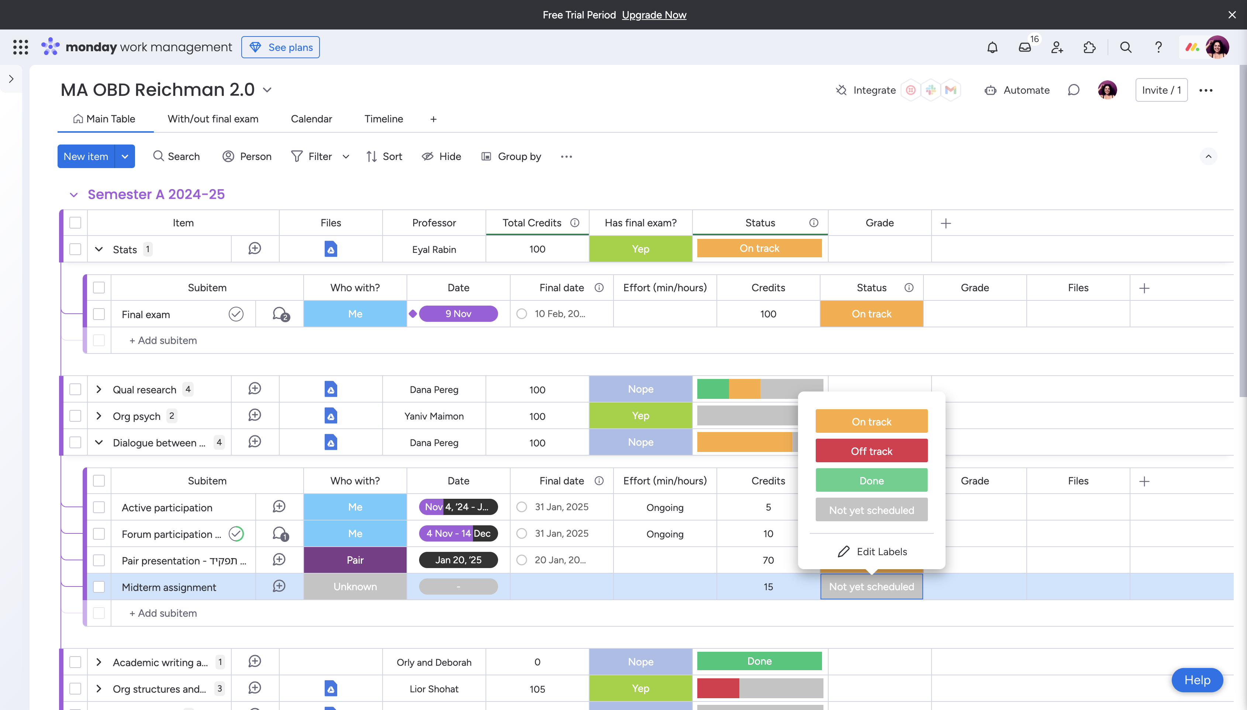Switch to the Timeline tab
The width and height of the screenshot is (1247, 710).
click(383, 119)
